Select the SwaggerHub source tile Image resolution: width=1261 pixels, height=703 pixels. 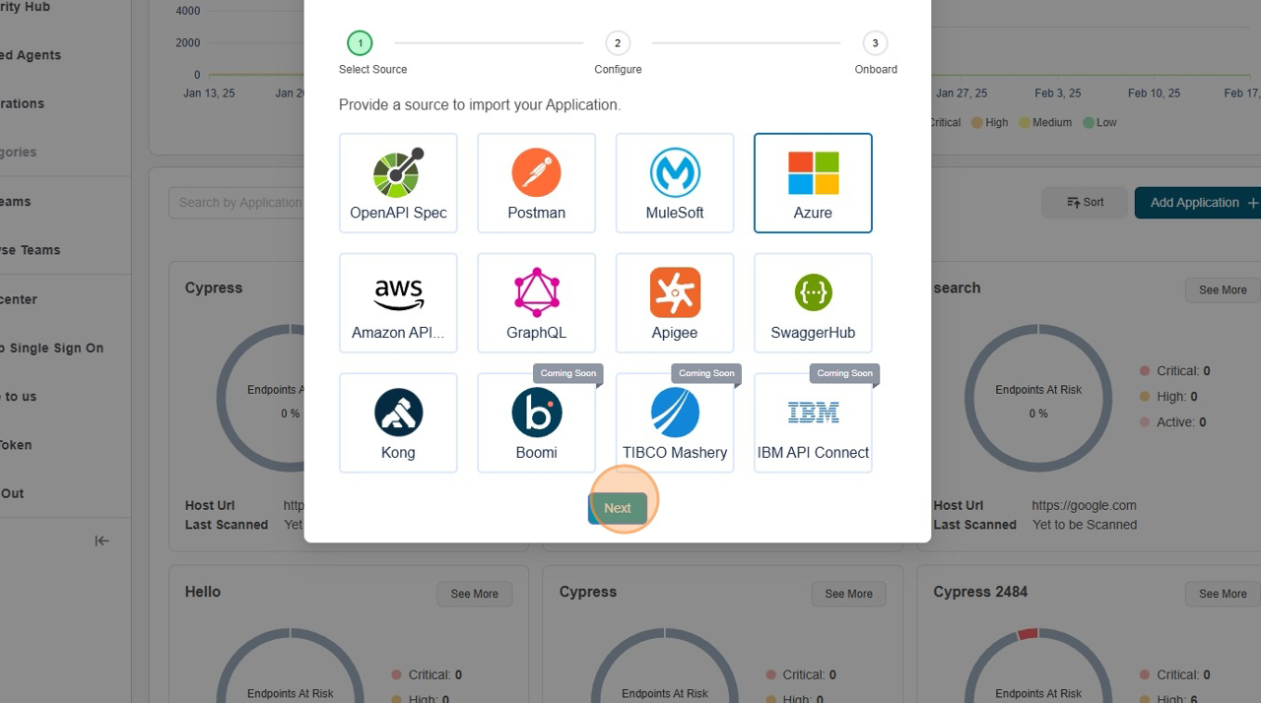[812, 303]
